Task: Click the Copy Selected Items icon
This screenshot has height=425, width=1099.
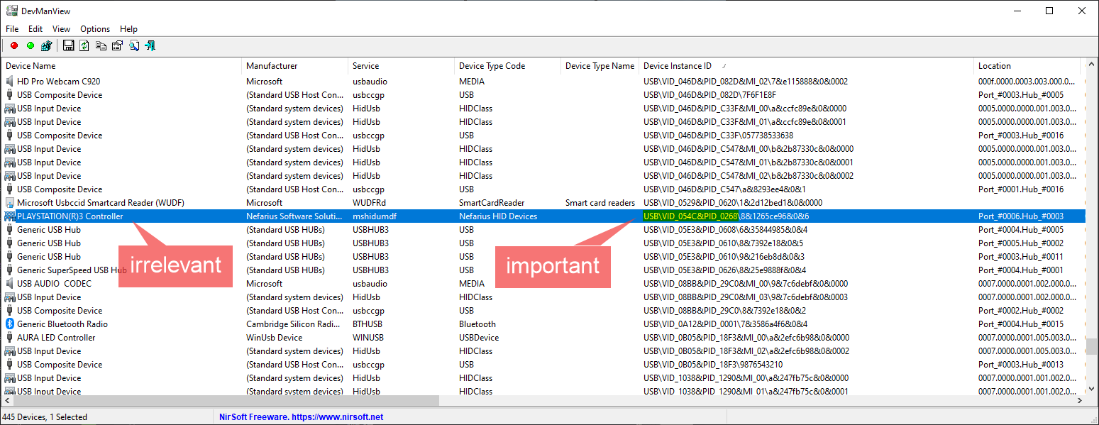Action: [x=101, y=46]
